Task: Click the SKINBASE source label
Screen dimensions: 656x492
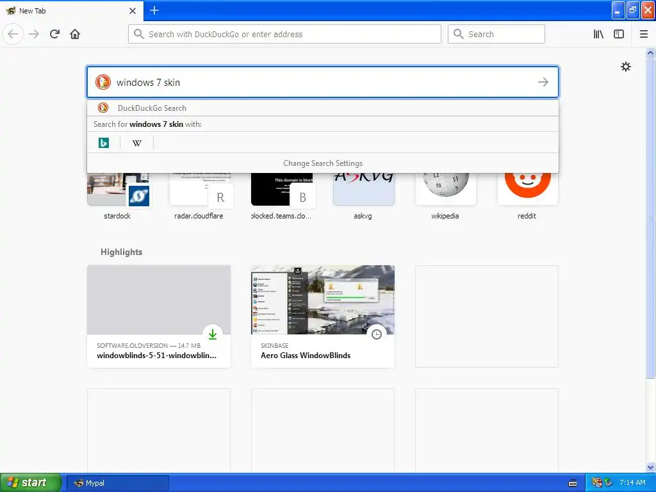Action: pos(274,345)
